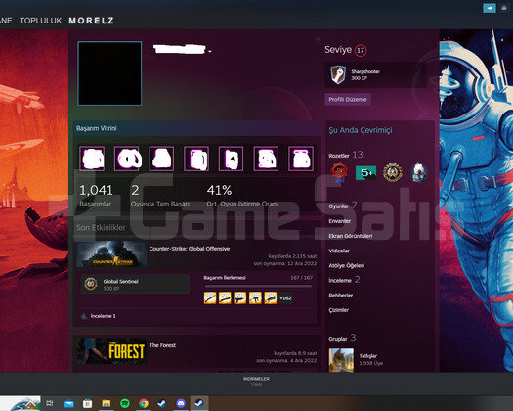
Task: Click the son oynanma: 12 Ara 2022 text
Action: pyautogui.click(x=285, y=263)
